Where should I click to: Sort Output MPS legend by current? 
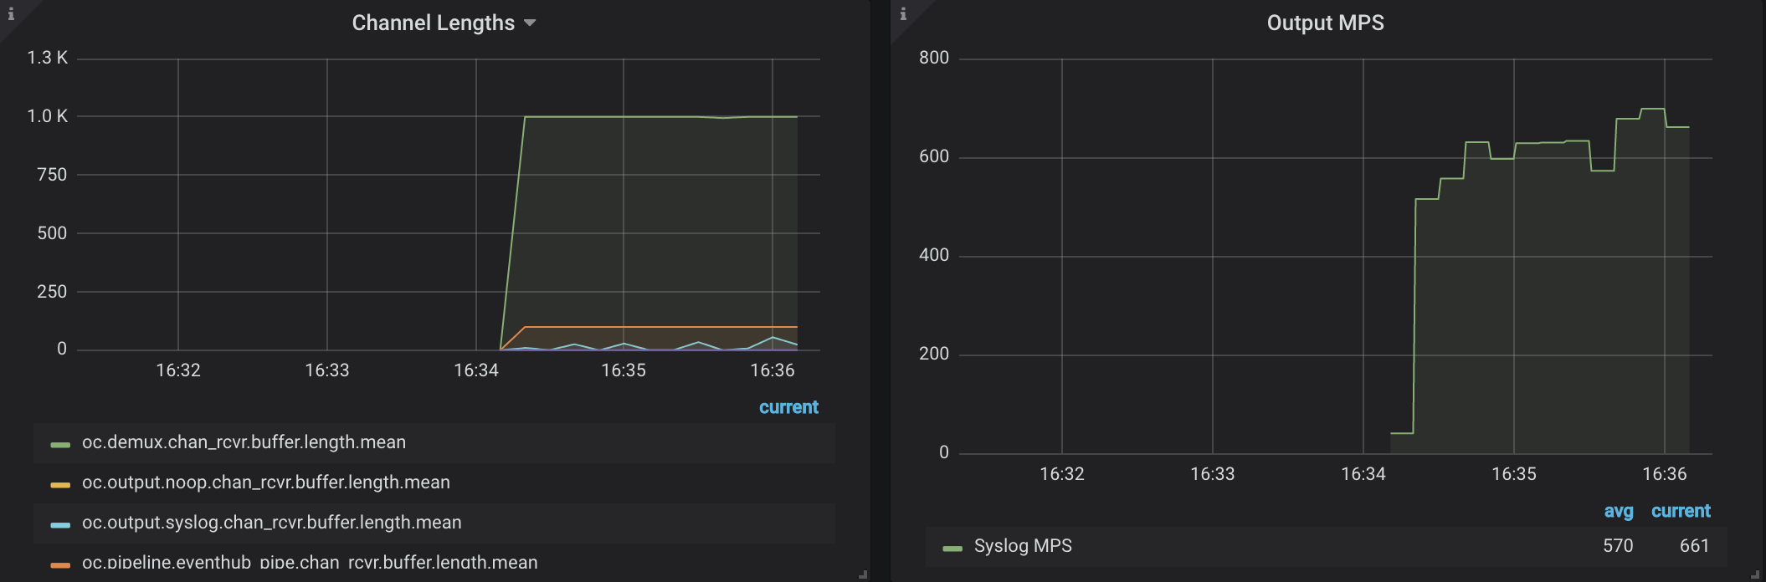[x=1681, y=511]
